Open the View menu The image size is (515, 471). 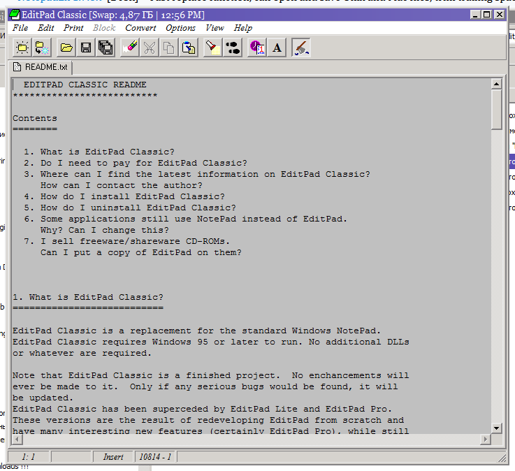click(215, 28)
